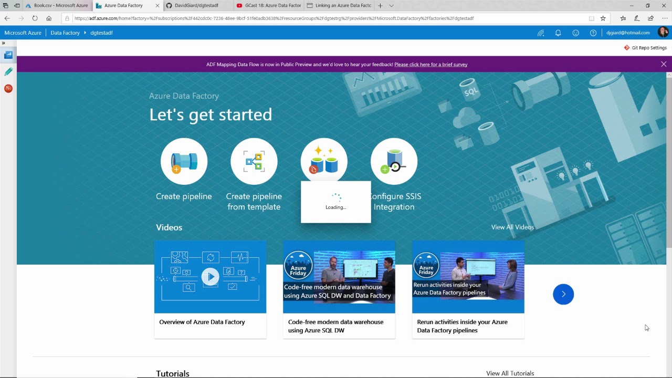Viewport: 672px width, 378px height.
Task: Click the View All Videos link
Action: (512, 227)
